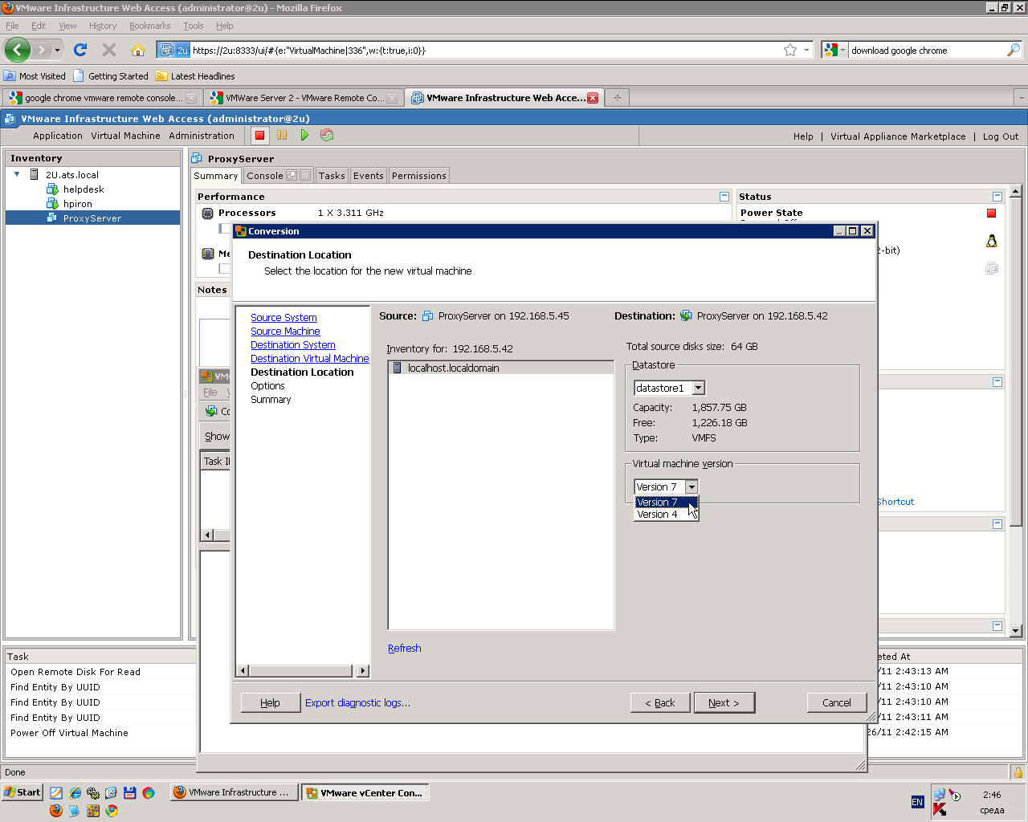Open the Latest Headlines bookmark
The width and height of the screenshot is (1028, 822).
point(195,76)
